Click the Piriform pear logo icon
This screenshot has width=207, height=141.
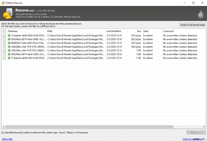(201, 14)
